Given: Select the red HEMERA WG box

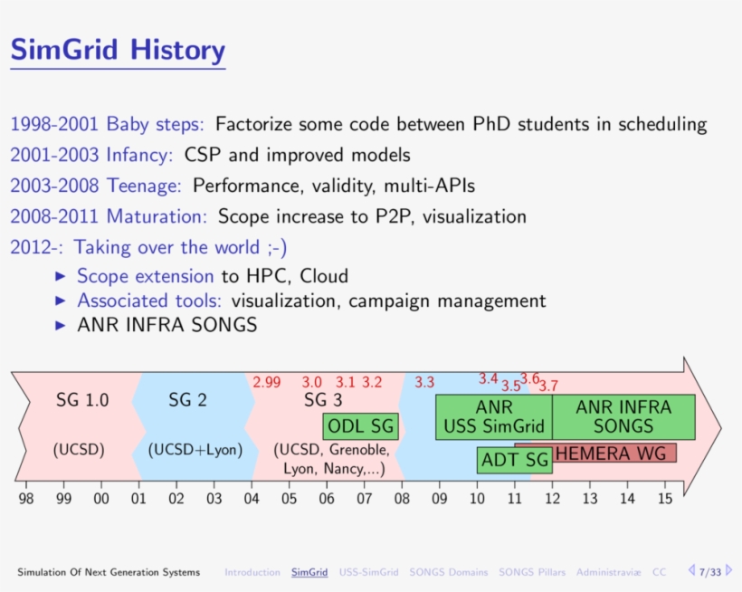Looking at the screenshot, I should coord(614,453).
